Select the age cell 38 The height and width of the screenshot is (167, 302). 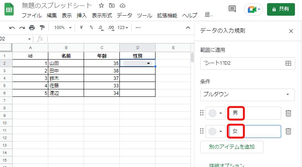tap(102, 71)
